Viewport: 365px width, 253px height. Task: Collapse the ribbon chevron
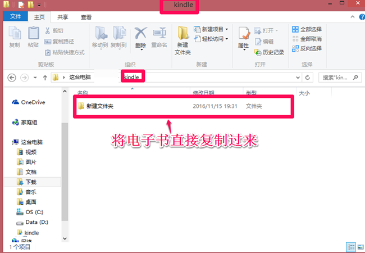coord(353,17)
